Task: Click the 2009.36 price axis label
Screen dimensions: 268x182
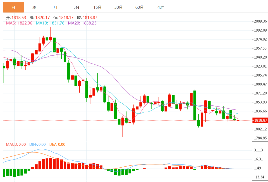Action: pyautogui.click(x=260, y=21)
